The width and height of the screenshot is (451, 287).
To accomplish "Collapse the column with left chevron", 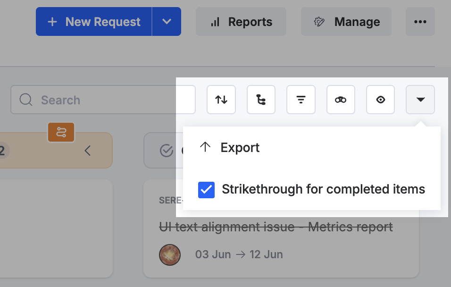I will pyautogui.click(x=87, y=150).
